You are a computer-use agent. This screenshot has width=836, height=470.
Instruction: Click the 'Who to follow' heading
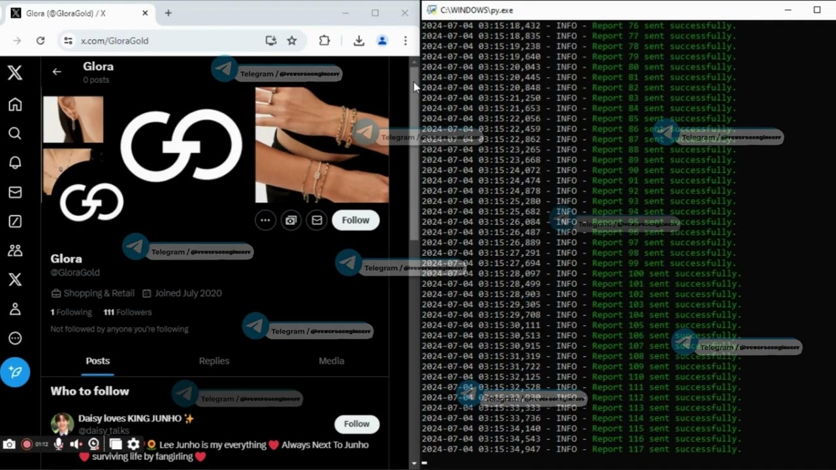(90, 391)
